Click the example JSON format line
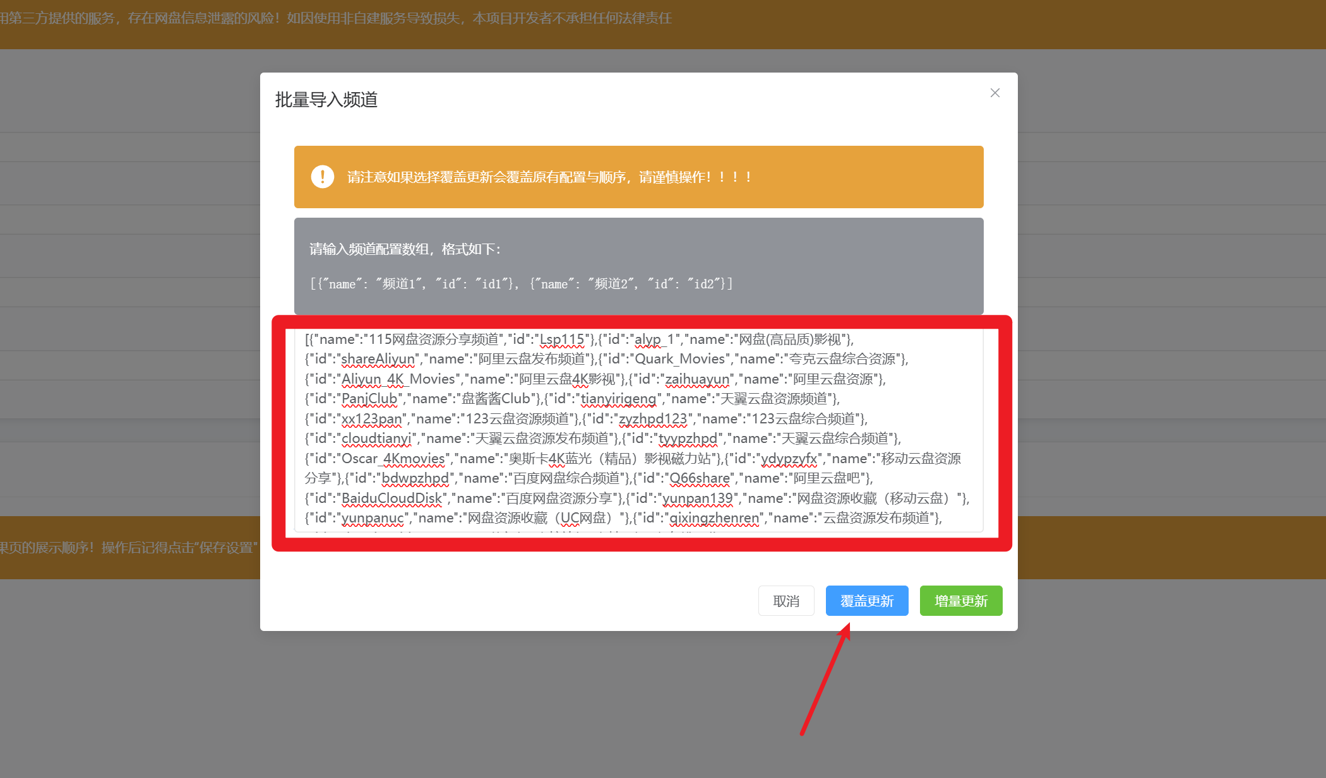The image size is (1326, 778). [521, 284]
